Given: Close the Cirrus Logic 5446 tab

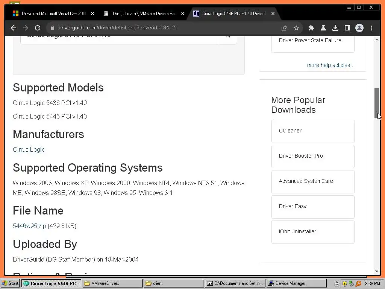Looking at the screenshot, I should (273, 14).
